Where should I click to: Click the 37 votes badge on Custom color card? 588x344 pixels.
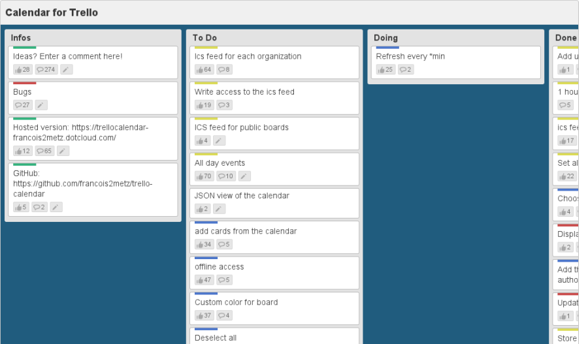(204, 316)
